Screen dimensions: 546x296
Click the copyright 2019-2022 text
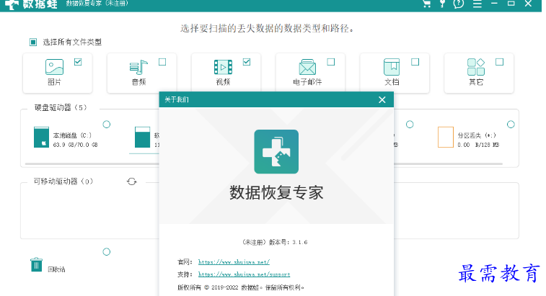[241, 287]
